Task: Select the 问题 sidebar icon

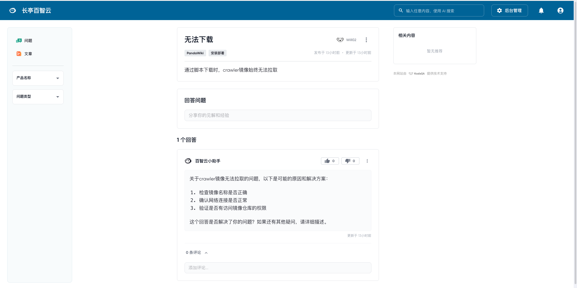Action: [19, 40]
